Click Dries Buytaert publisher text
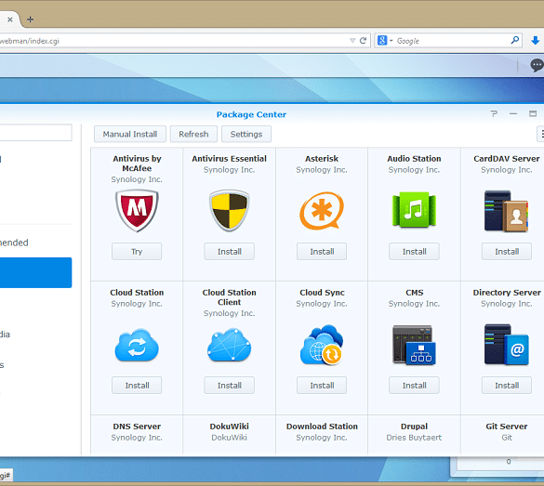Screen dimensions: 544x486 tap(414, 438)
